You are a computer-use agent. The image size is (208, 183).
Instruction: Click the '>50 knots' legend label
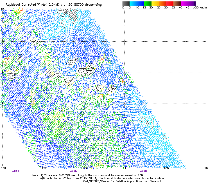point(200,7)
